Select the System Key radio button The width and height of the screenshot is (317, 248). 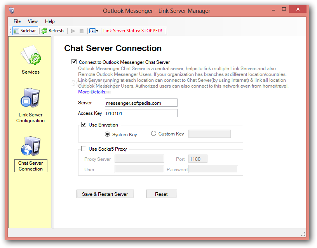tap(107, 134)
